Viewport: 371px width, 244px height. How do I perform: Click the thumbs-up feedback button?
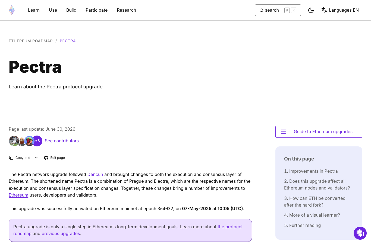(x=360, y=233)
